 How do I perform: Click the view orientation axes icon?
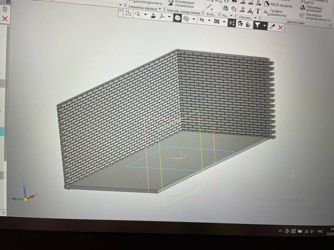pyautogui.click(x=162, y=16)
